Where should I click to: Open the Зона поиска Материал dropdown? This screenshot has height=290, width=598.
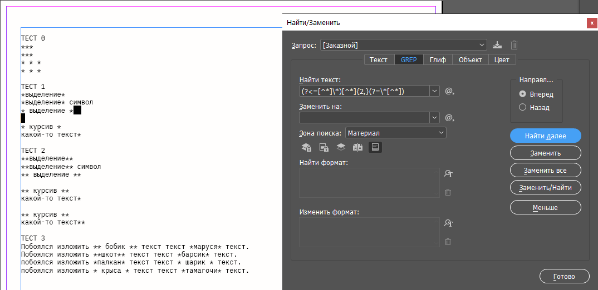[x=396, y=133]
